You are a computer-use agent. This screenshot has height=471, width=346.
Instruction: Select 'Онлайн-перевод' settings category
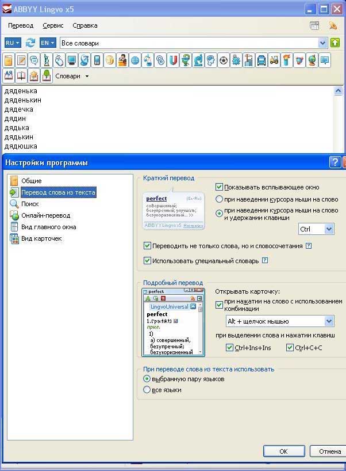click(45, 215)
